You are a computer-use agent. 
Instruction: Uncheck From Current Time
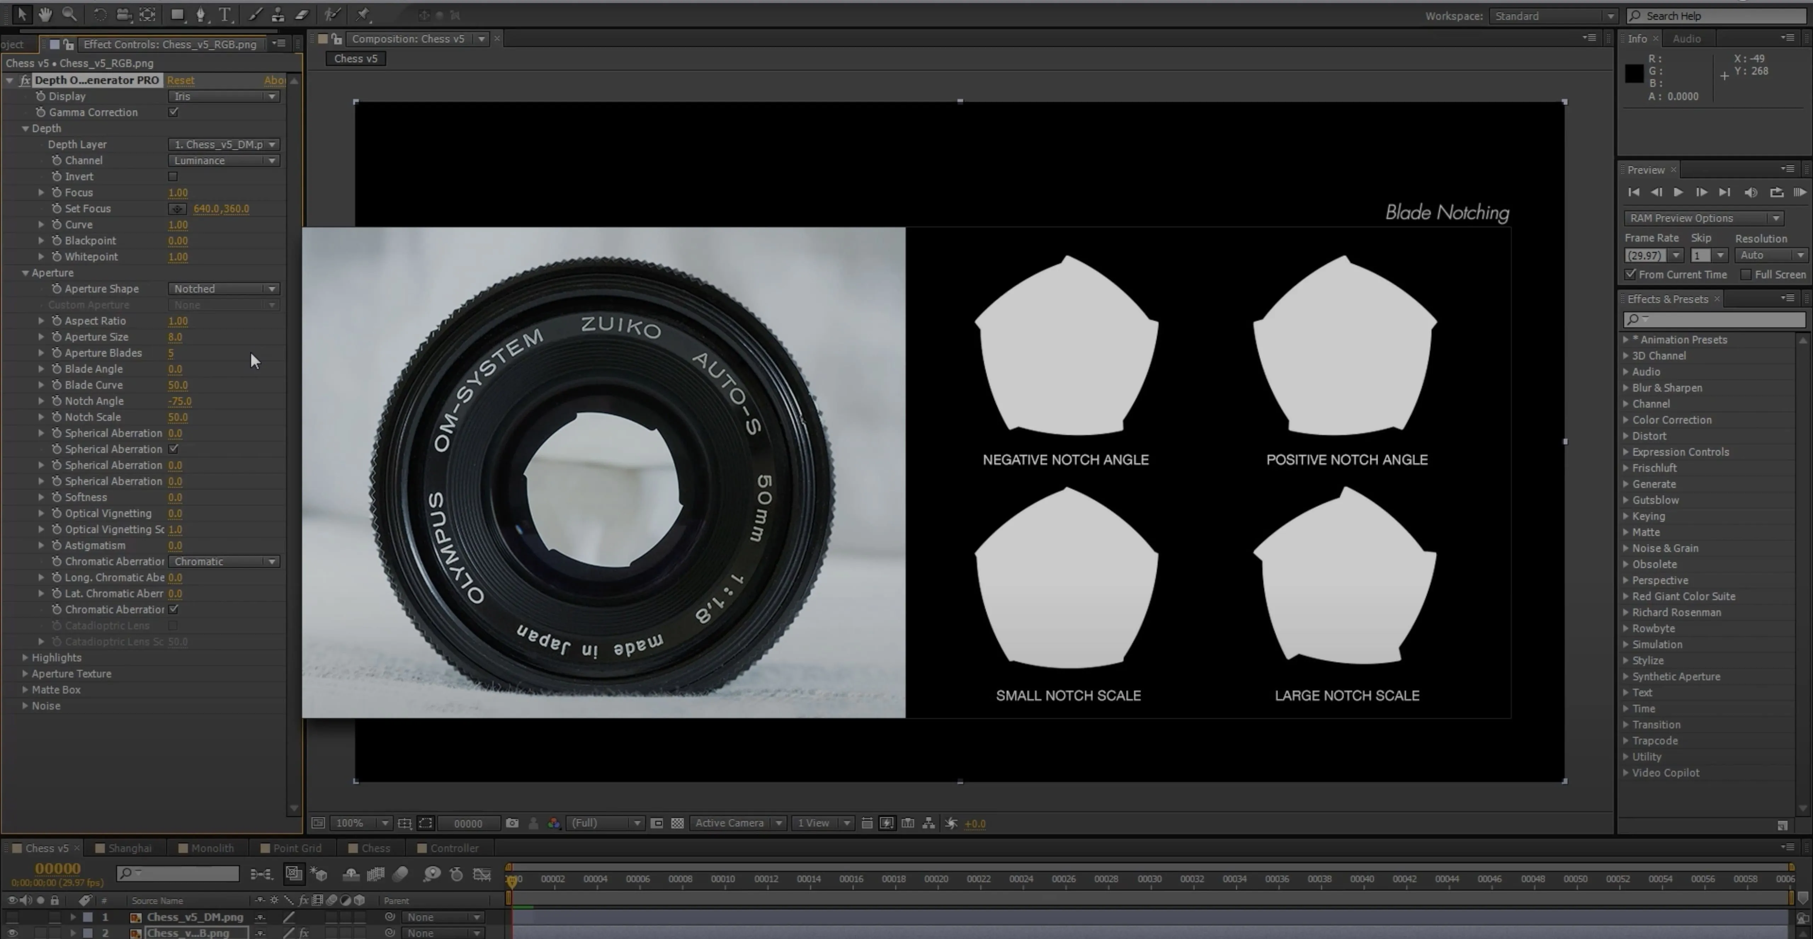1631,274
